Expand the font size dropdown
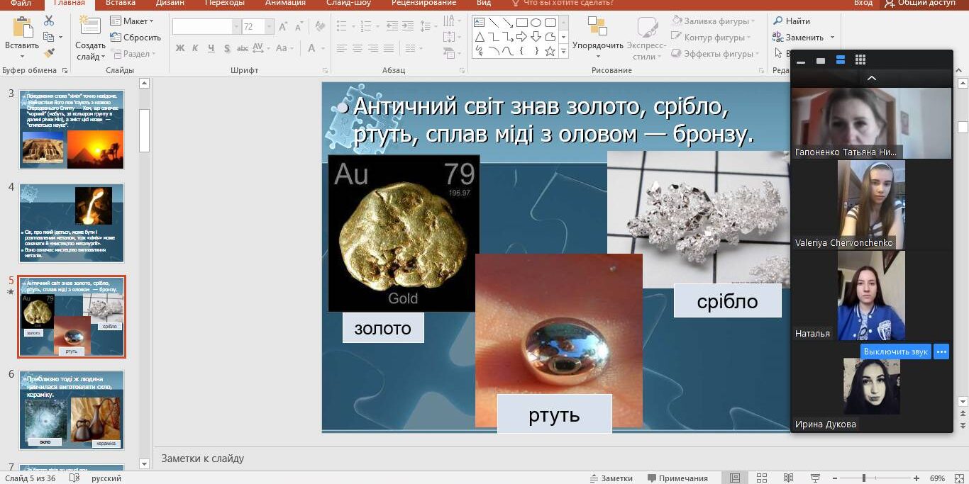 tap(269, 27)
